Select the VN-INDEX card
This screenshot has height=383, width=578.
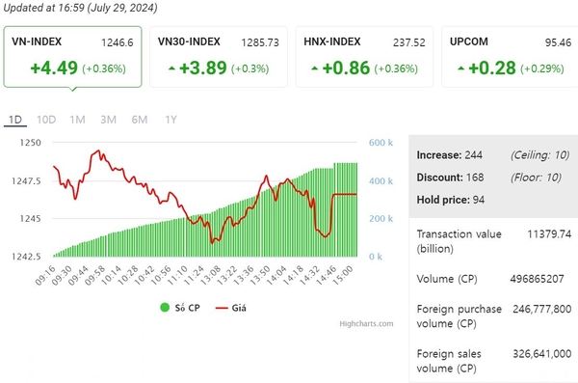[x=72, y=57]
